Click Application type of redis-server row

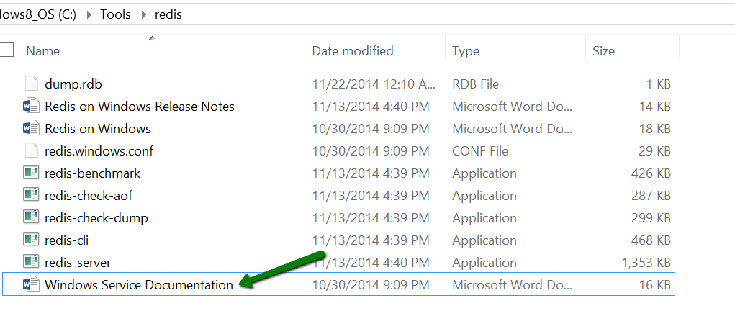coord(484,263)
